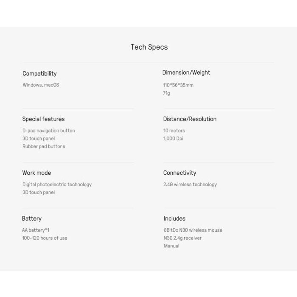
Task: Click the '1,000 Dpi' resolution value
Action: tap(173, 138)
